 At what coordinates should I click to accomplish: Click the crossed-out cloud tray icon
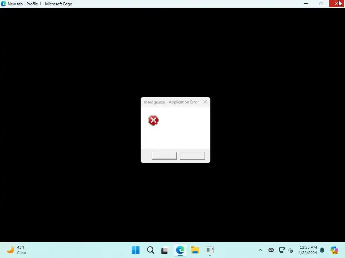271,250
